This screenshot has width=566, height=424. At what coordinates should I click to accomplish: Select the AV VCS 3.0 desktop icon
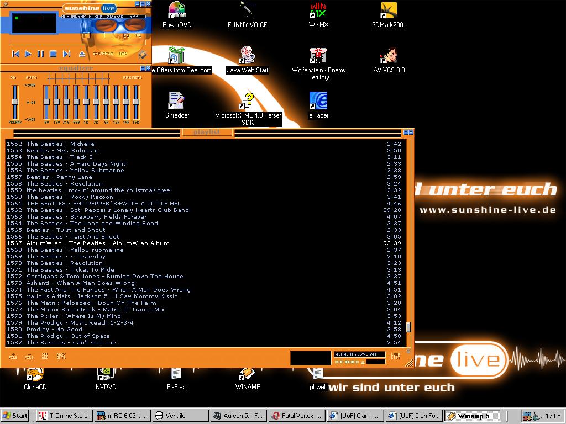(389, 61)
